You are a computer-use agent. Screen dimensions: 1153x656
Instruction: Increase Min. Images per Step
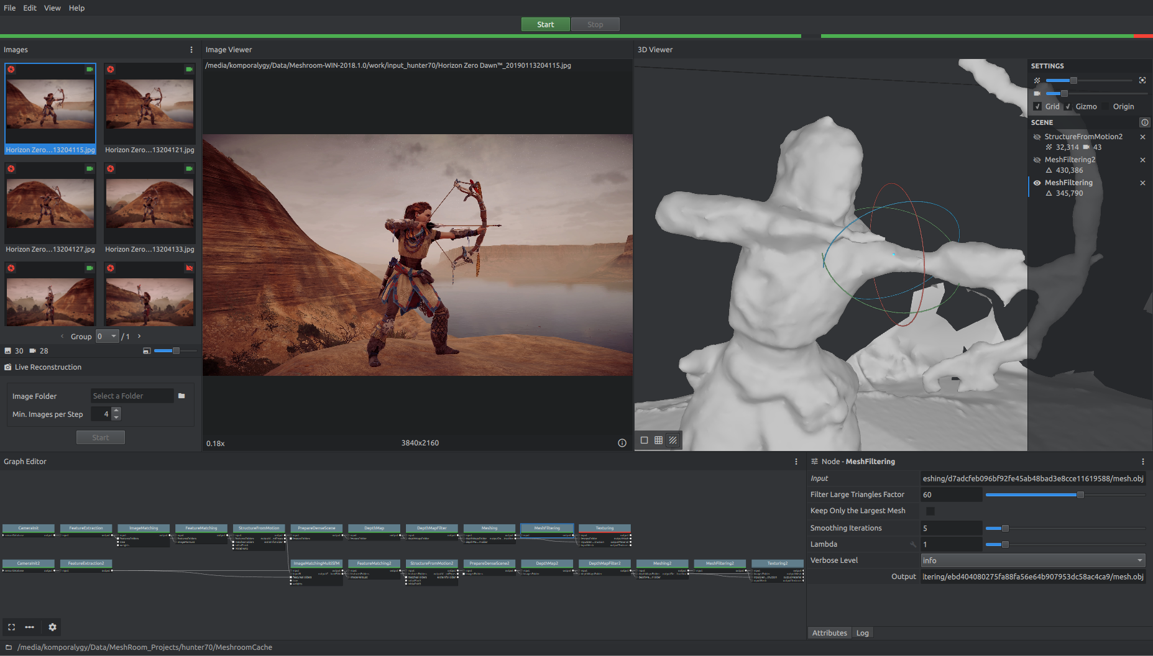tap(116, 411)
